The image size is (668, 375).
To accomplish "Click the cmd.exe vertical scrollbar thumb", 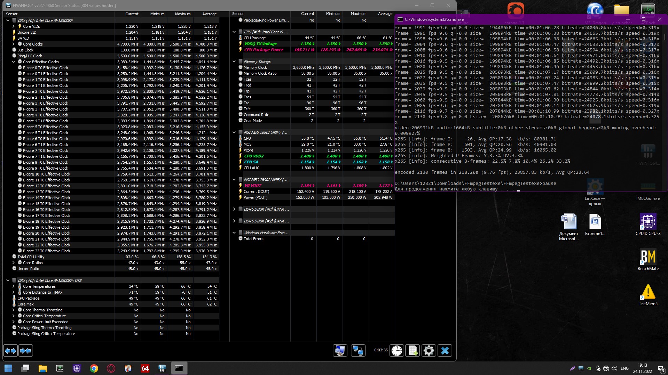I will [x=665, y=36].
